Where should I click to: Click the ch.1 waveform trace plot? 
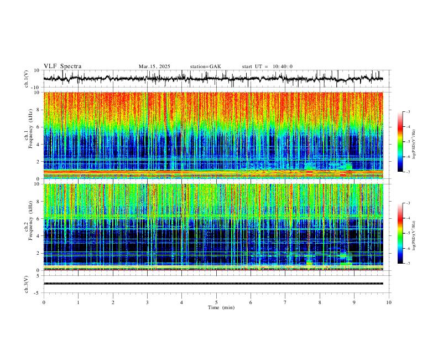click(x=213, y=79)
